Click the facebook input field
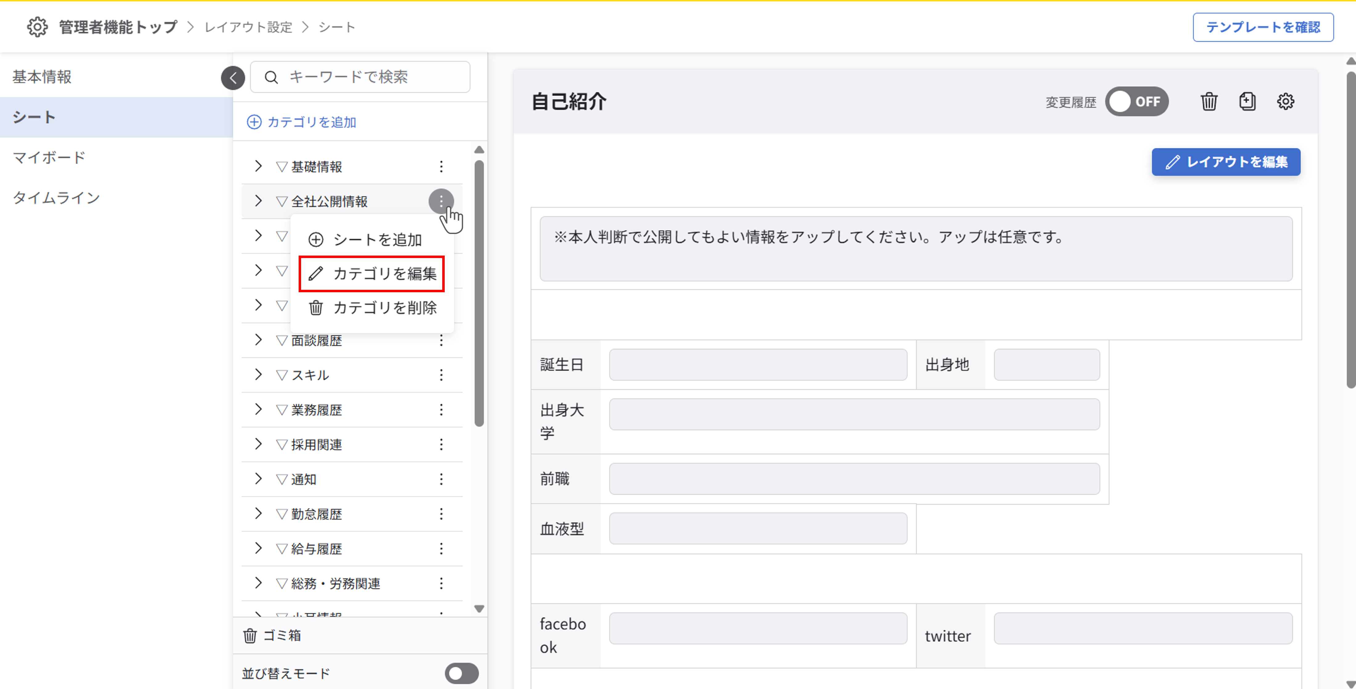The image size is (1356, 689). point(758,628)
